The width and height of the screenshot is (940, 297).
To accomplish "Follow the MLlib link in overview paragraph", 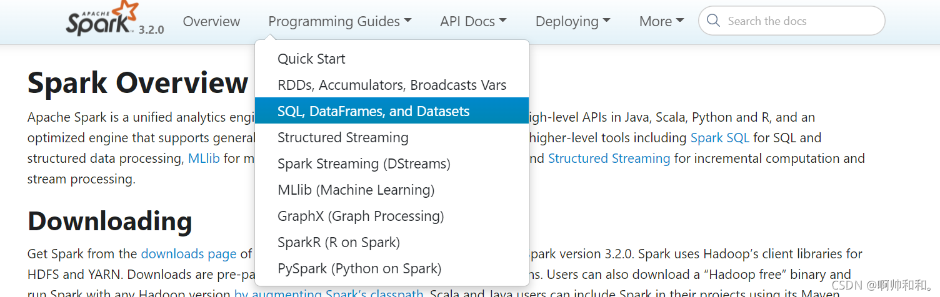I will (x=204, y=158).
